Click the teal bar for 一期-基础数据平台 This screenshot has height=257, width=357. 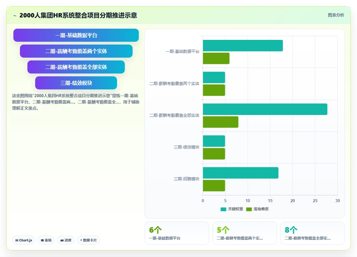pos(243,45)
